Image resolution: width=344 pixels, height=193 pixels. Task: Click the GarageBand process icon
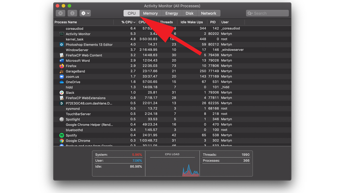[x=61, y=71]
